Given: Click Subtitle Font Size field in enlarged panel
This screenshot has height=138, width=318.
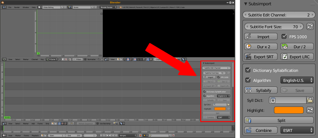Looking at the screenshot, I should coord(274,26).
